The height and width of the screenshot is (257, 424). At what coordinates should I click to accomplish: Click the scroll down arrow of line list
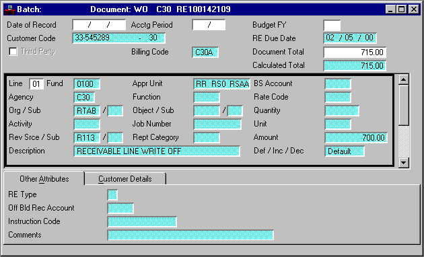click(404, 163)
